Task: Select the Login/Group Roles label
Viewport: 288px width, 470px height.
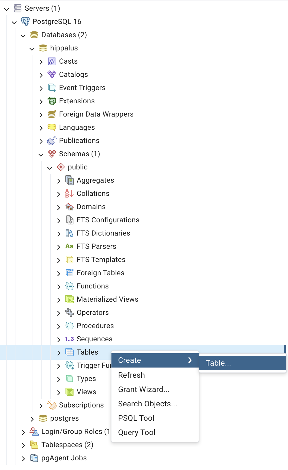Action: coord(76,431)
